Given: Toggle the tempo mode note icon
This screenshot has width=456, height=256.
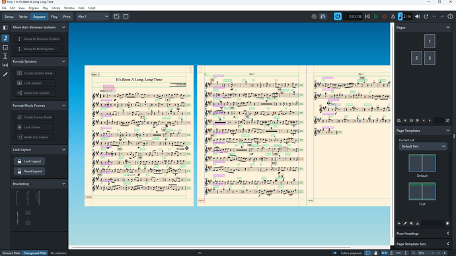Looking at the screenshot, I should pos(400,16).
